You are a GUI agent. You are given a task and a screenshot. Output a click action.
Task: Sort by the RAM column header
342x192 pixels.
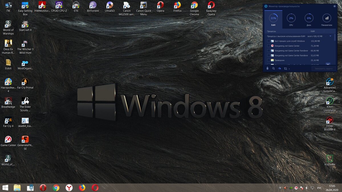click(313, 31)
